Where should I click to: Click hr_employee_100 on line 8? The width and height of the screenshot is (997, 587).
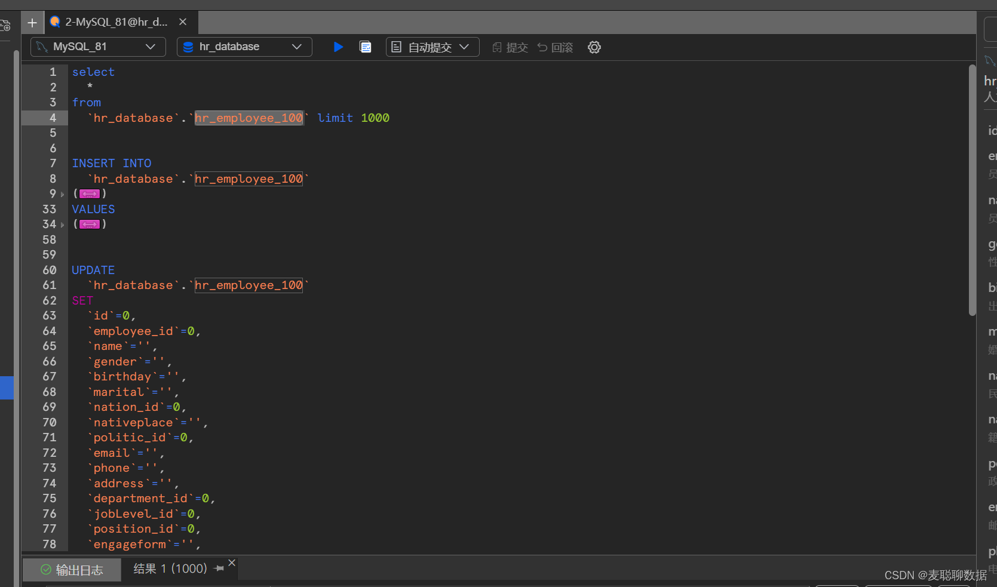pyautogui.click(x=249, y=179)
